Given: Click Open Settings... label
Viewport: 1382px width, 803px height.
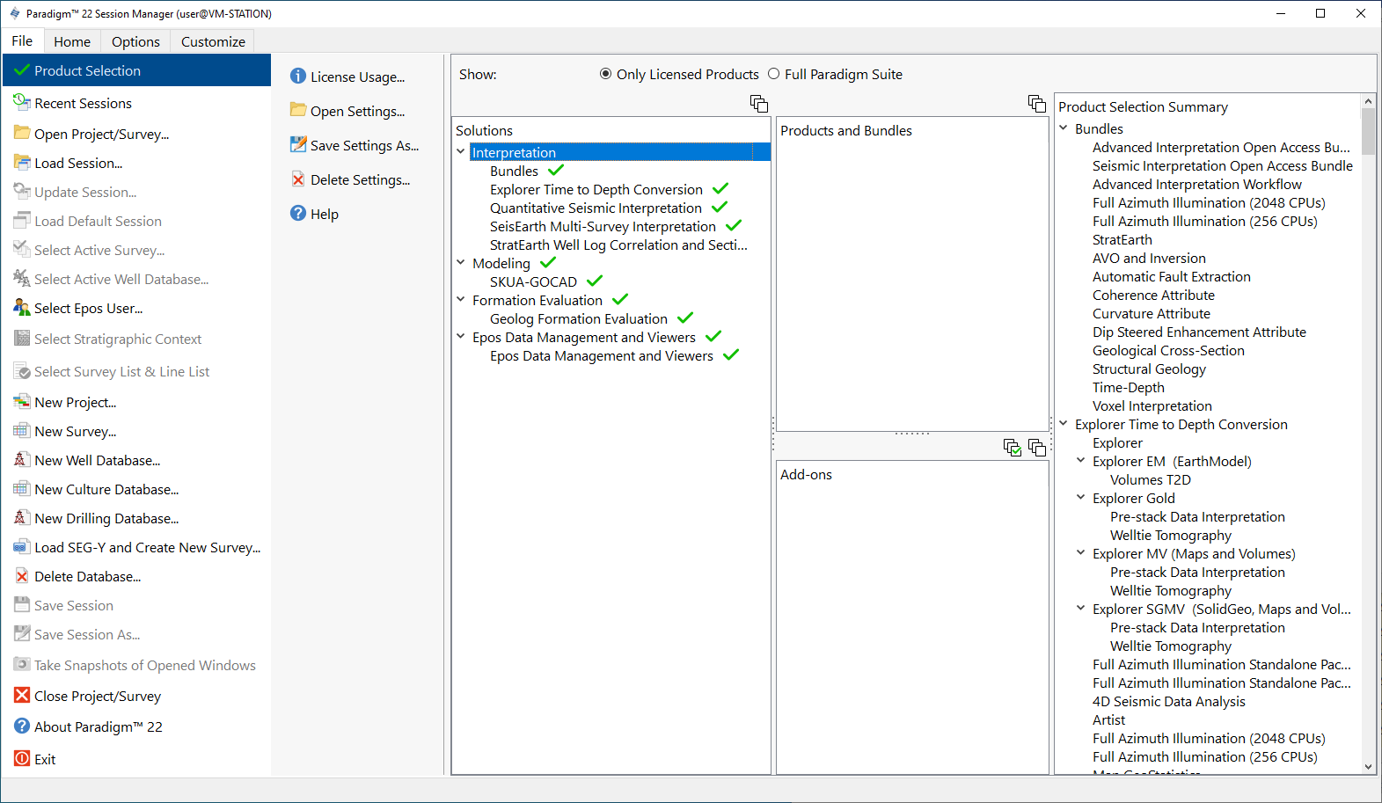Looking at the screenshot, I should click(x=357, y=111).
